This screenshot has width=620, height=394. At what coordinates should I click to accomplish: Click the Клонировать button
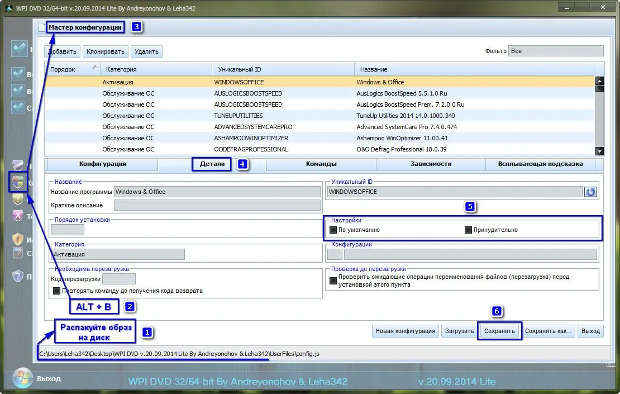pos(105,51)
